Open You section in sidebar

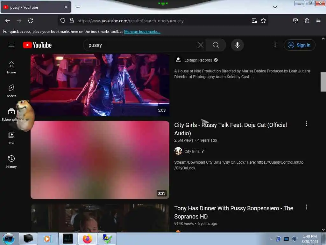click(11, 138)
